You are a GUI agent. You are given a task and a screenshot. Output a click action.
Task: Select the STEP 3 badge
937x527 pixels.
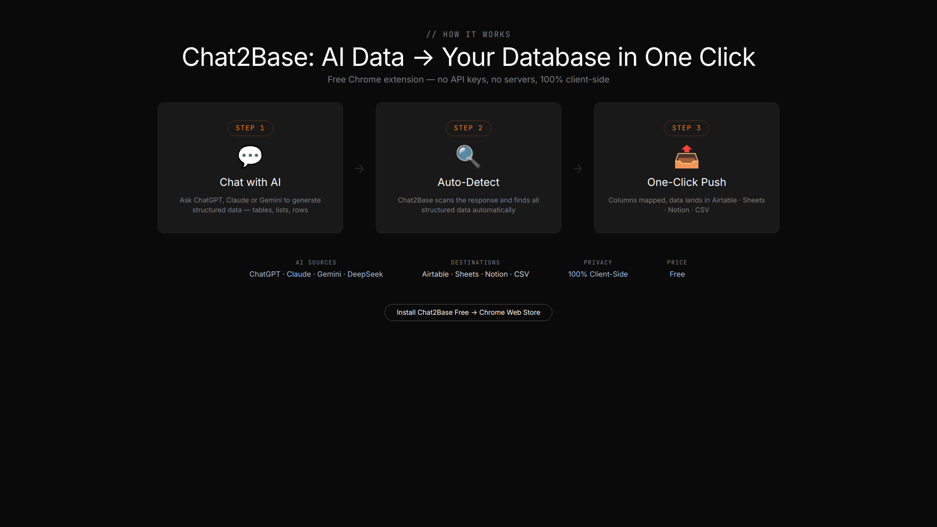[x=686, y=128]
